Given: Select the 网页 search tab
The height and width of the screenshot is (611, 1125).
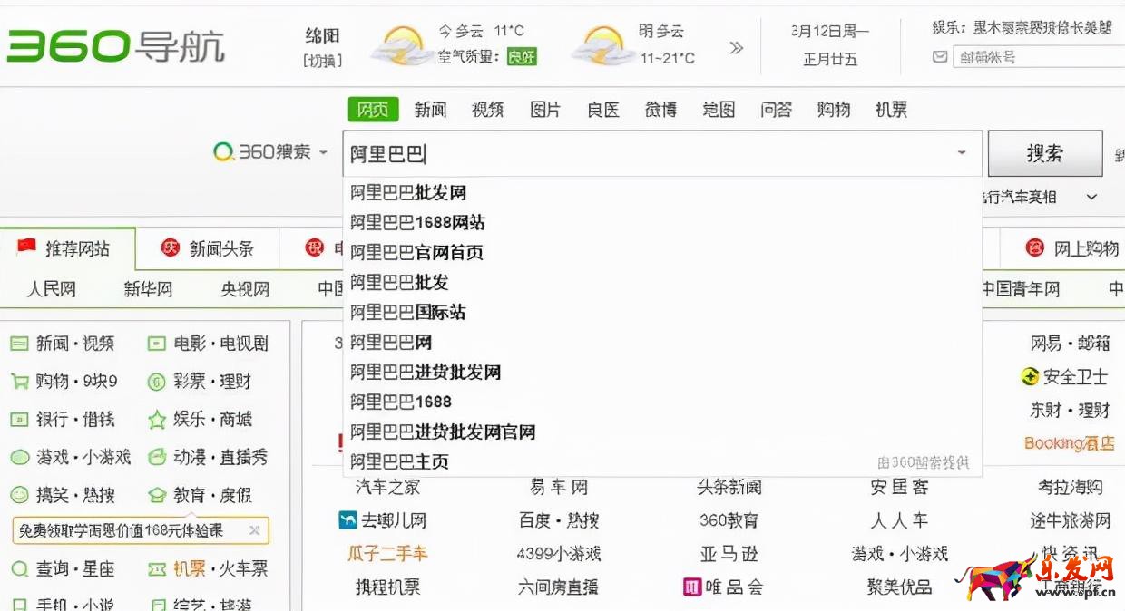Looking at the screenshot, I should pyautogui.click(x=373, y=110).
